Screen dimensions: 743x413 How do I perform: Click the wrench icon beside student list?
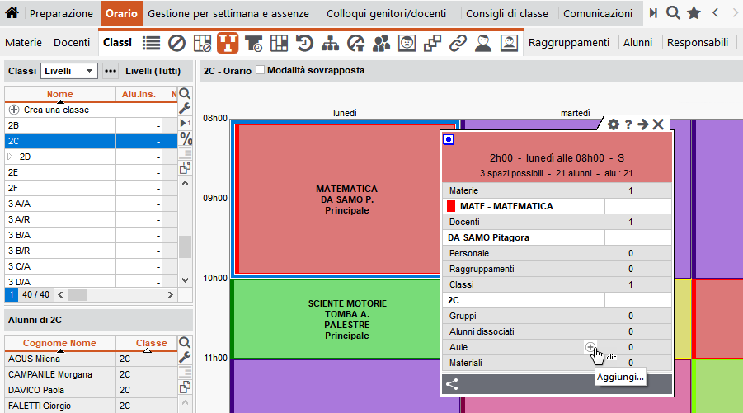(x=185, y=357)
